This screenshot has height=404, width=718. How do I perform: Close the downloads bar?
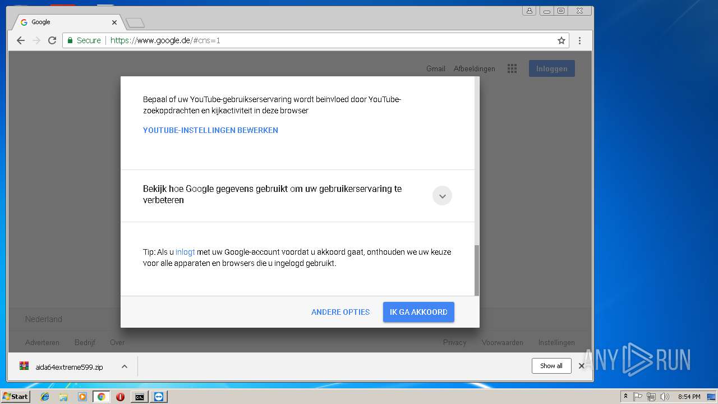tap(582, 366)
